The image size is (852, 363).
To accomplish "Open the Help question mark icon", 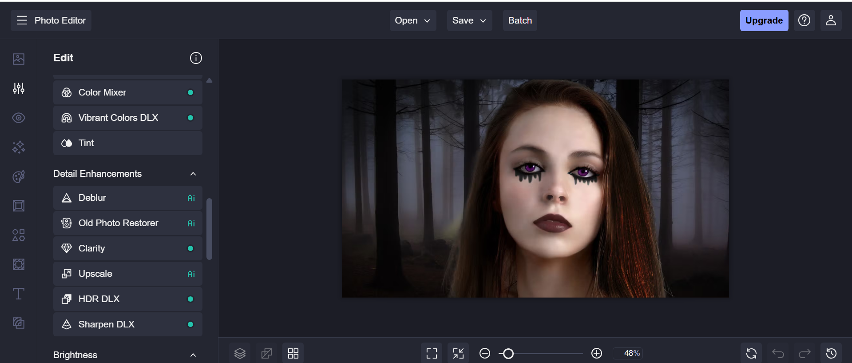I will tap(804, 20).
